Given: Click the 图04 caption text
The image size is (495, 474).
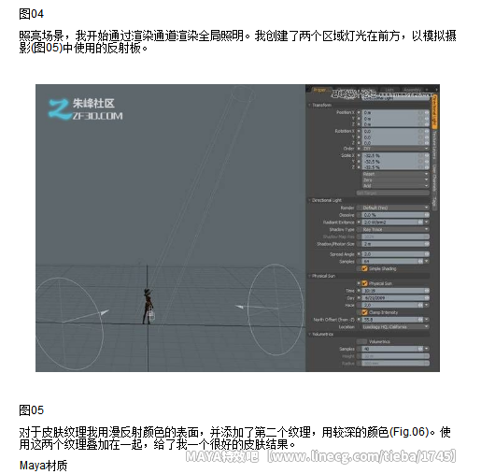Looking at the screenshot, I should point(31,14).
